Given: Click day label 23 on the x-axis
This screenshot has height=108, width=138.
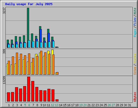Looking at the screenshot, I should 97,105.
